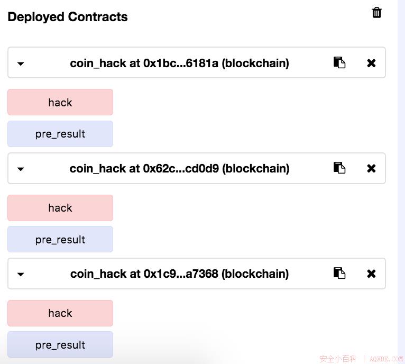The image size is (405, 364).
Task: Run hack on contract 0x1c9...a7368
Action: pyautogui.click(x=60, y=313)
